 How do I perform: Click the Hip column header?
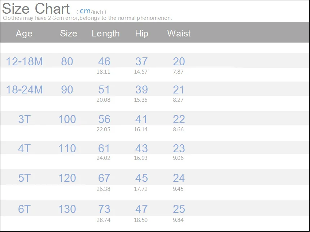(x=141, y=34)
